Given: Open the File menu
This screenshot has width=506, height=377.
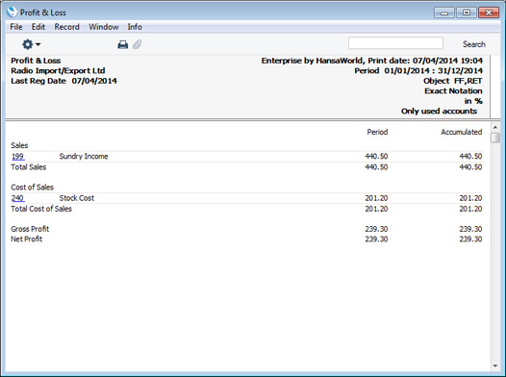Looking at the screenshot, I should tap(16, 27).
